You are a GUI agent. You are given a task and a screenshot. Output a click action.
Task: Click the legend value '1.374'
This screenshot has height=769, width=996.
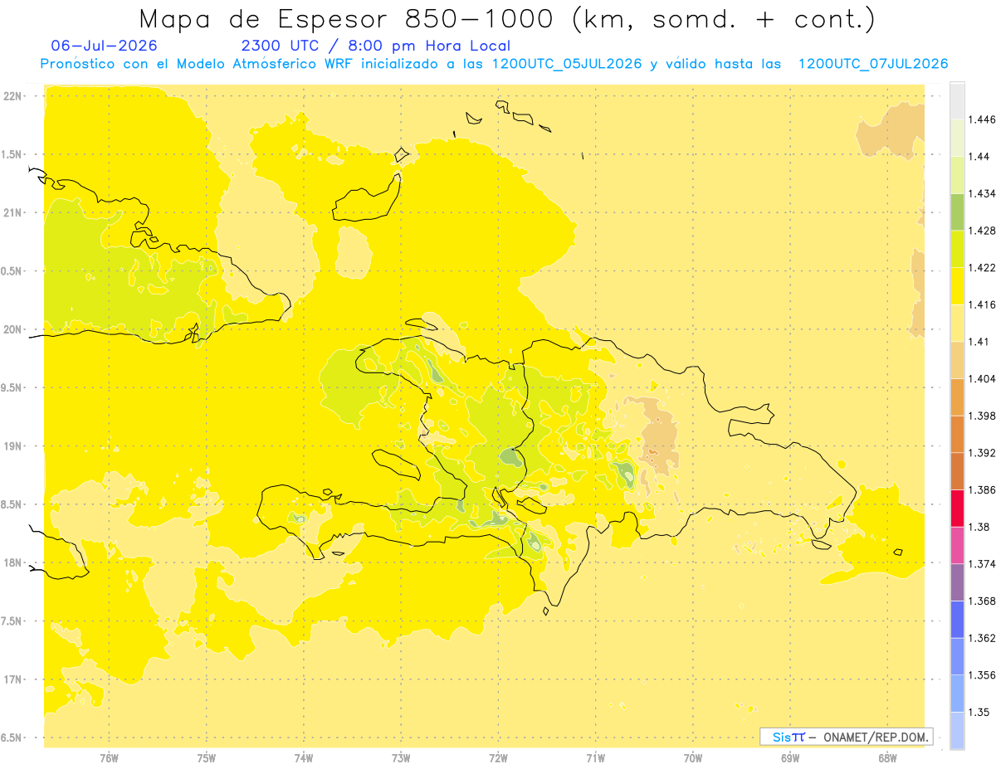981,564
